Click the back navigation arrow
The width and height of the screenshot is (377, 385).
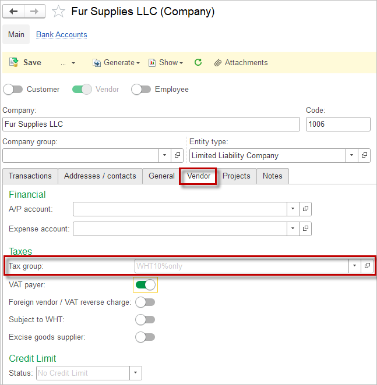pyautogui.click(x=14, y=12)
